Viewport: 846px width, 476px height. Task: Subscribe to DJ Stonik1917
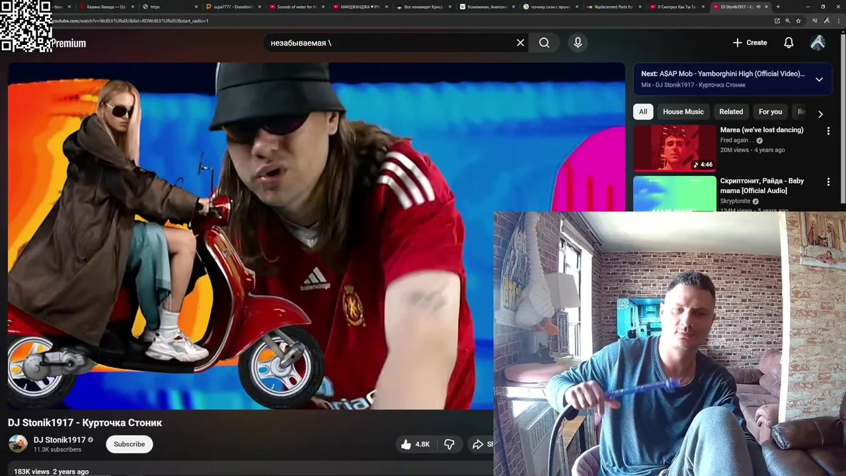(130, 444)
